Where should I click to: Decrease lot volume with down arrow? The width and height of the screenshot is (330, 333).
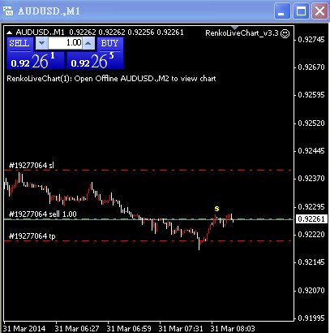[x=42, y=43]
